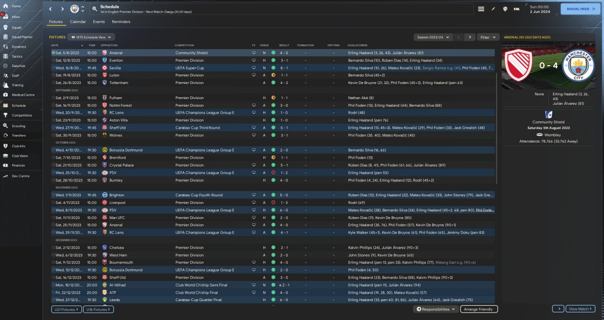
Task: Click the search magnifier icon
Action: pos(94,9)
